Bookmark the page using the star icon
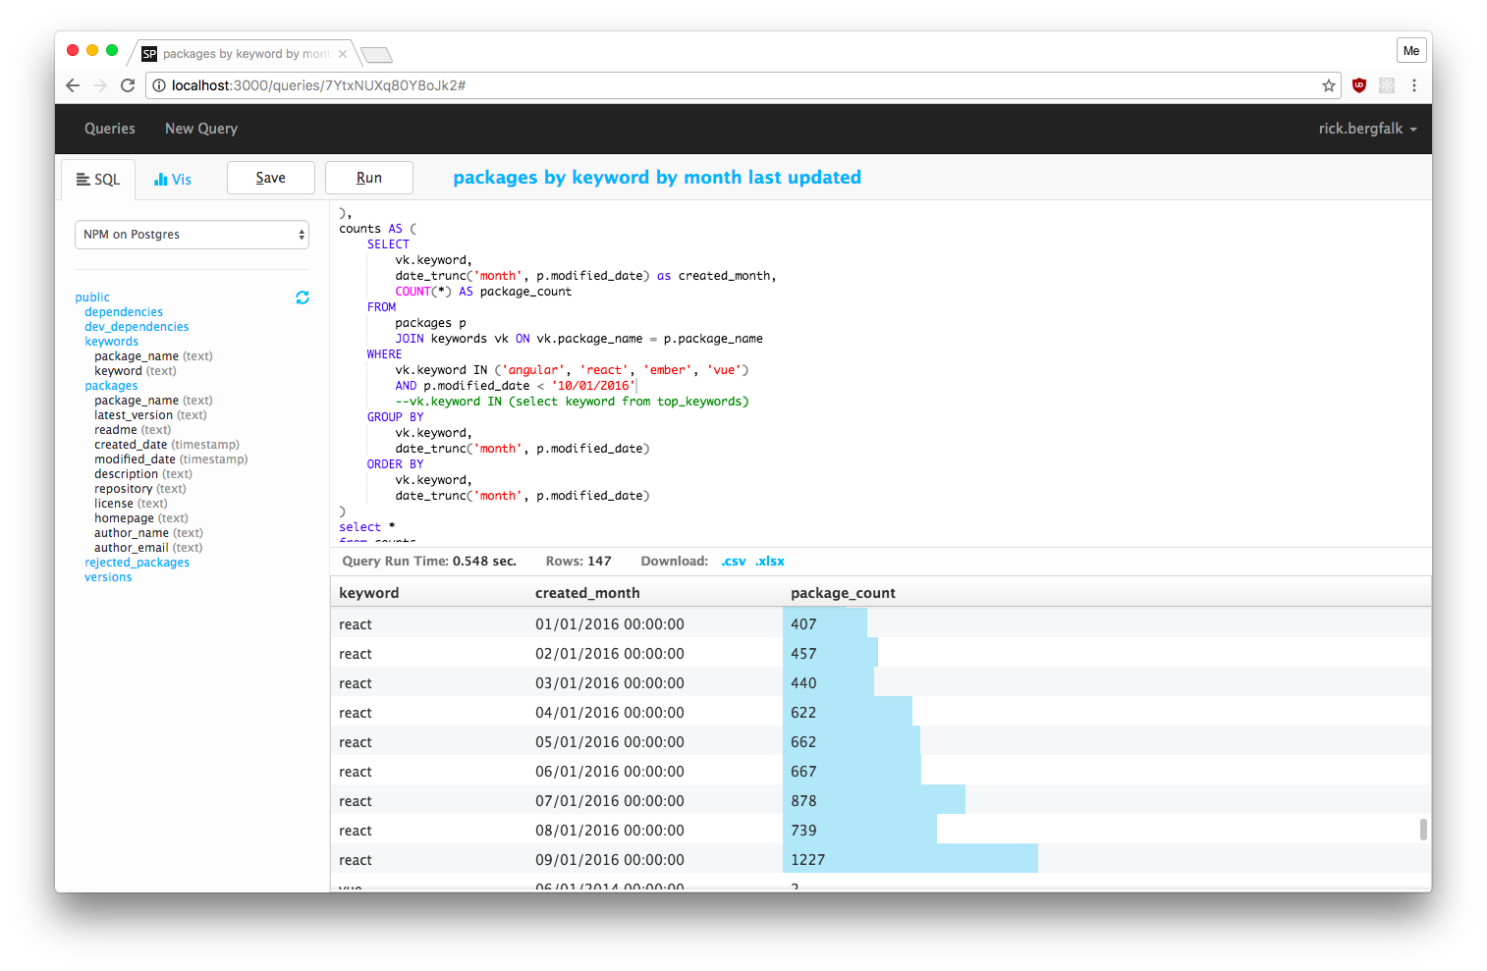Viewport: 1487px width, 971px height. tap(1328, 85)
